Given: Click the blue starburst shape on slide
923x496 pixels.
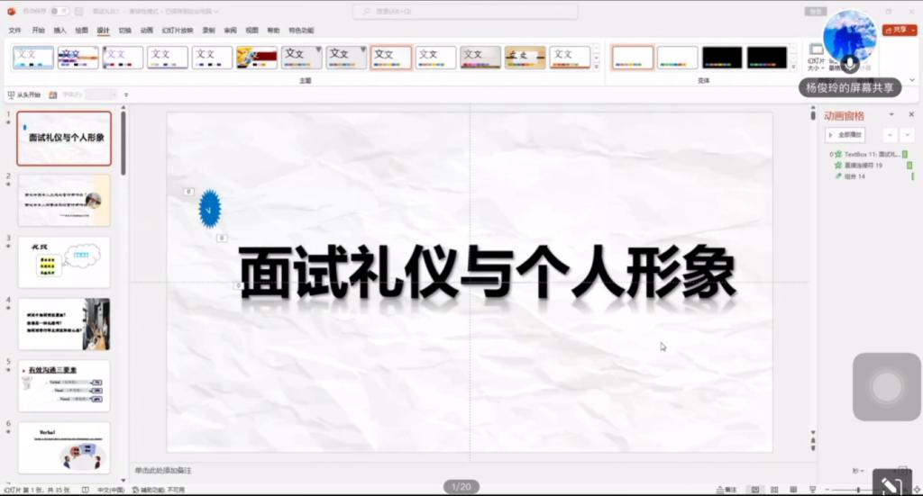Looking at the screenshot, I should [x=210, y=208].
